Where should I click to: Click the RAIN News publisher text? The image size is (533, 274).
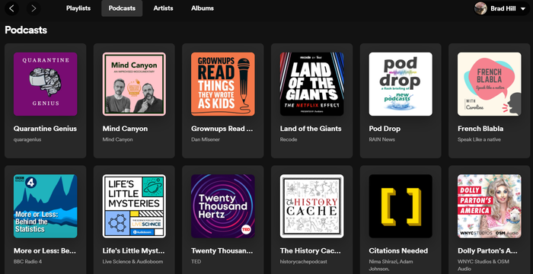tap(382, 139)
